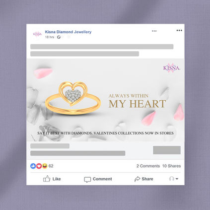This screenshot has height=210, width=210.
Task: Click the blue thumbs-up reaction icon
Action: click(x=33, y=166)
